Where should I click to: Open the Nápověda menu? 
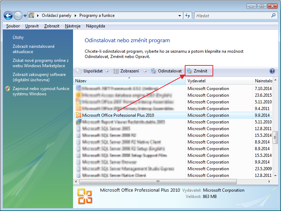(x=95, y=26)
